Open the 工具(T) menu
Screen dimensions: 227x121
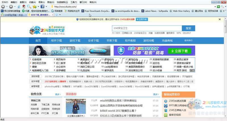(x=73, y=2)
